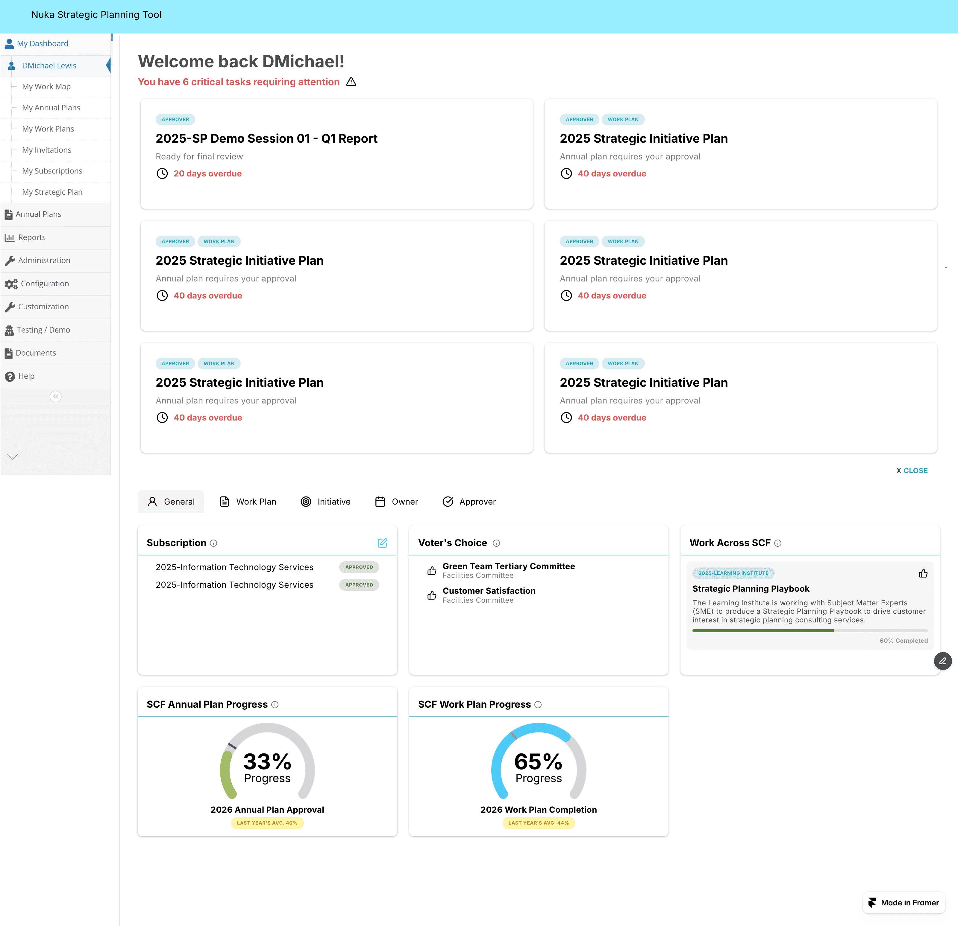Click info icon beside SCF Work Plan Progress
The image size is (958, 926).
click(538, 704)
